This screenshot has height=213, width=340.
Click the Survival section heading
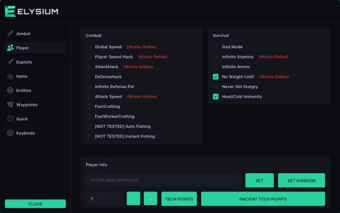tap(221, 35)
